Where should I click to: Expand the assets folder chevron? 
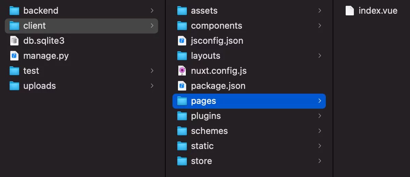320,11
